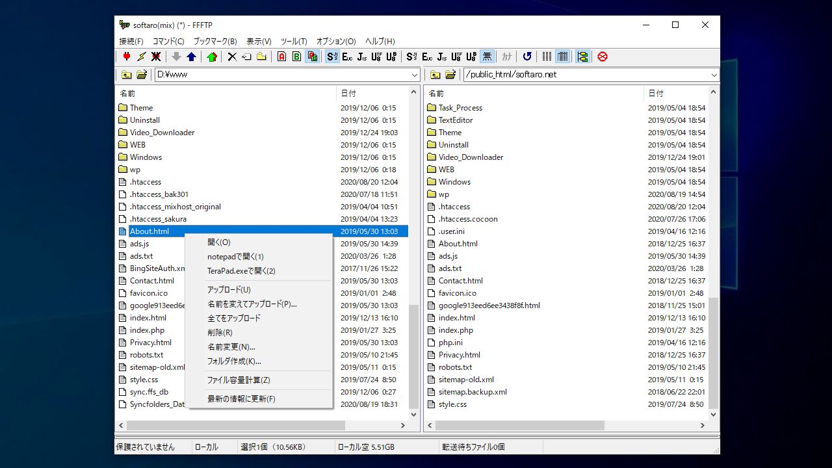Click the Delete X icon in toolbar

[231, 57]
